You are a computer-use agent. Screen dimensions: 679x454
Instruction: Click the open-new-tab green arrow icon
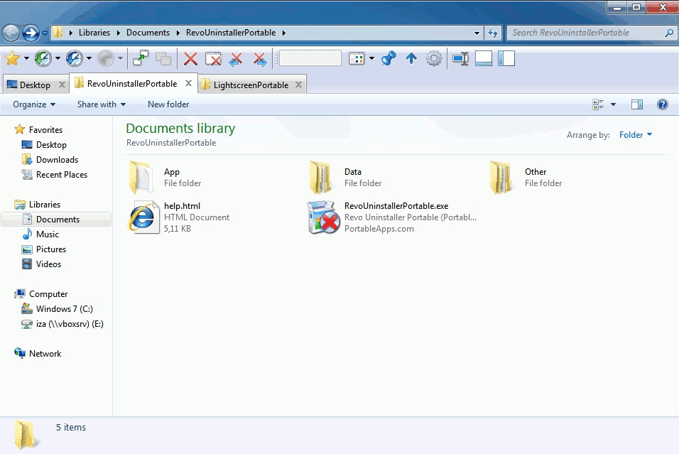point(141,58)
